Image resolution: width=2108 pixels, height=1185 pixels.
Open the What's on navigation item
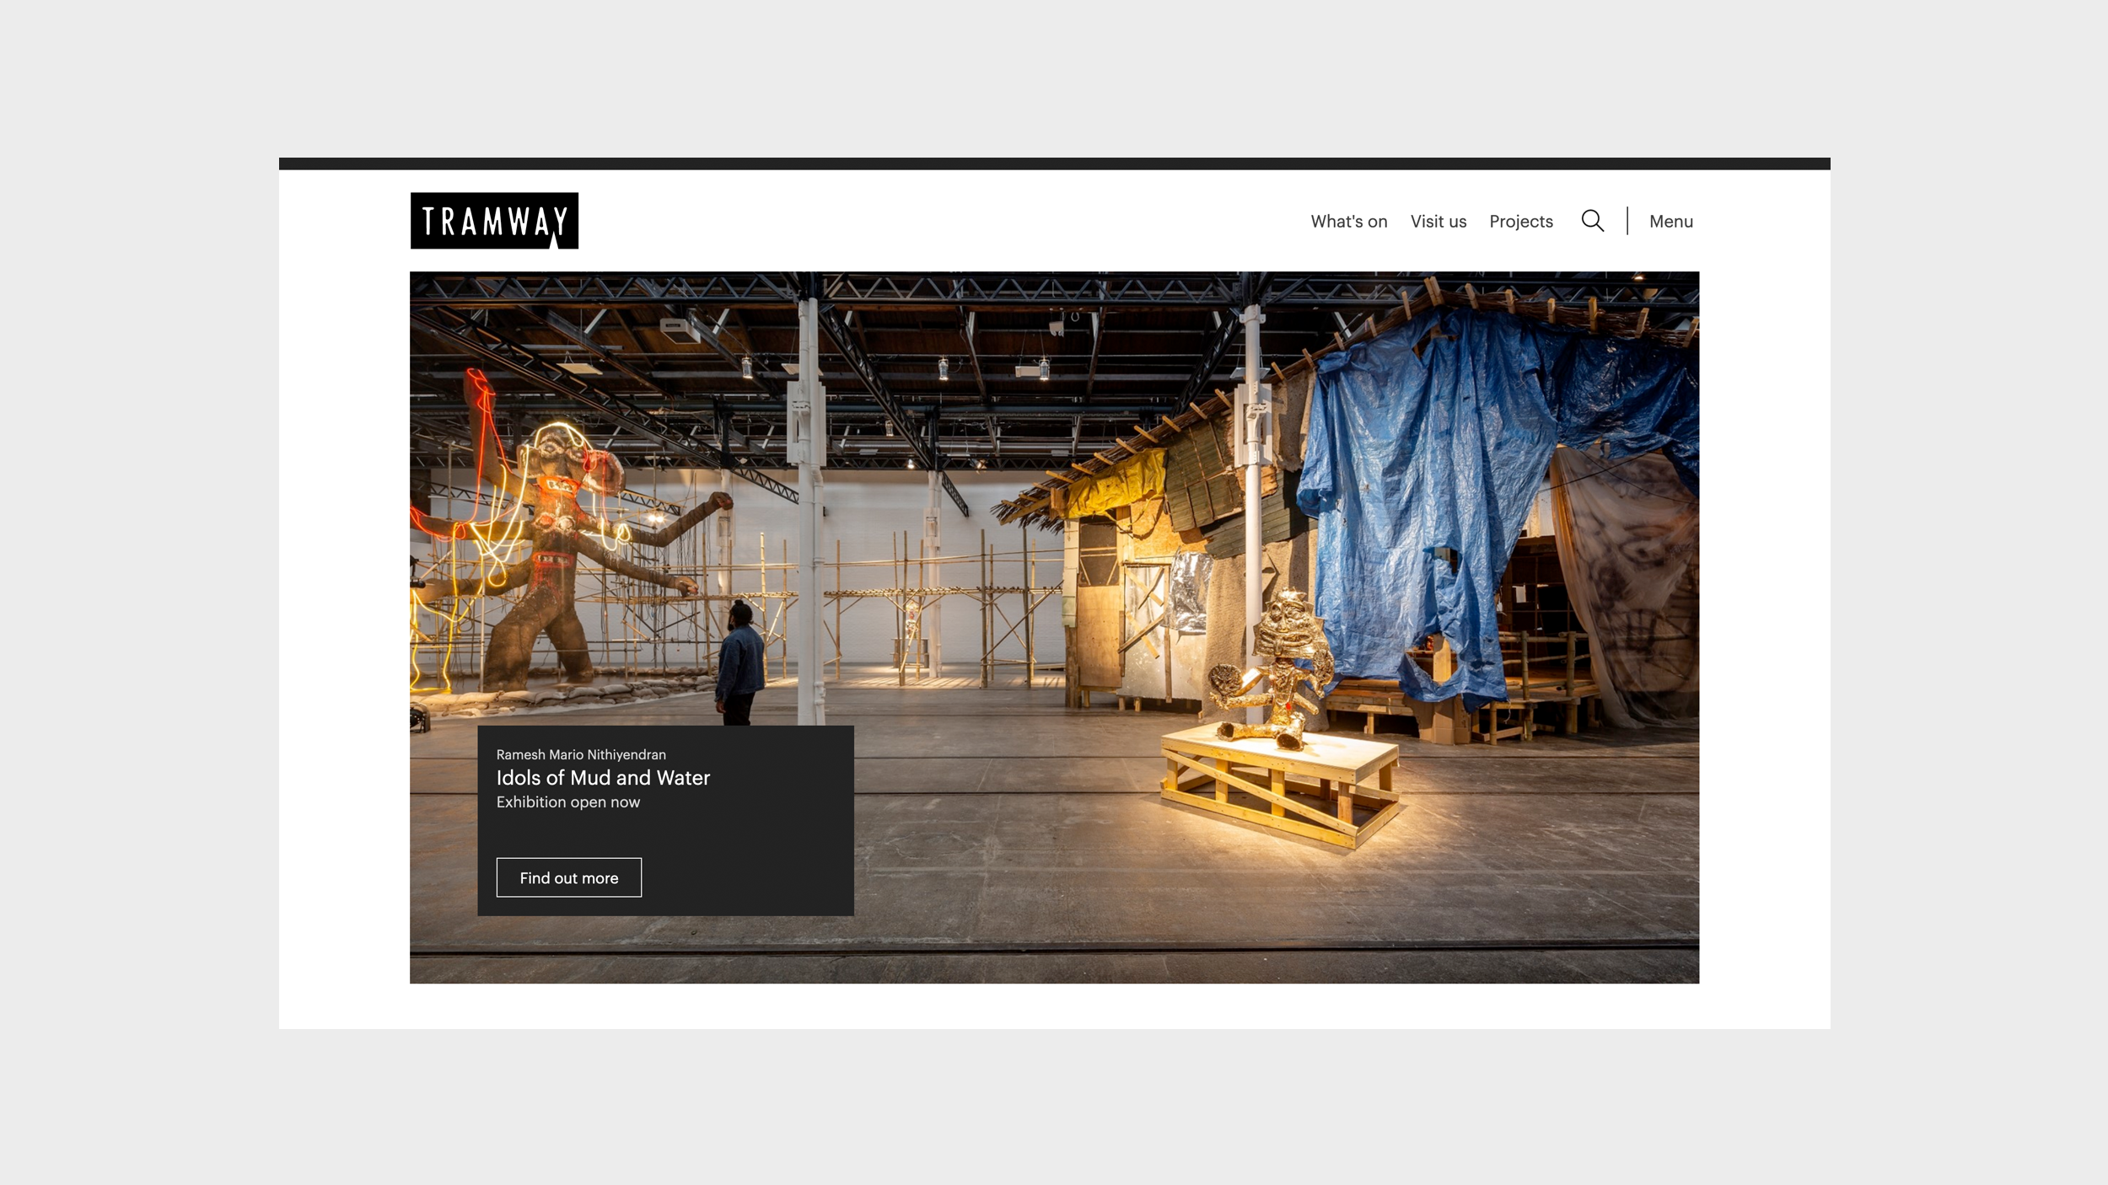click(x=1347, y=221)
